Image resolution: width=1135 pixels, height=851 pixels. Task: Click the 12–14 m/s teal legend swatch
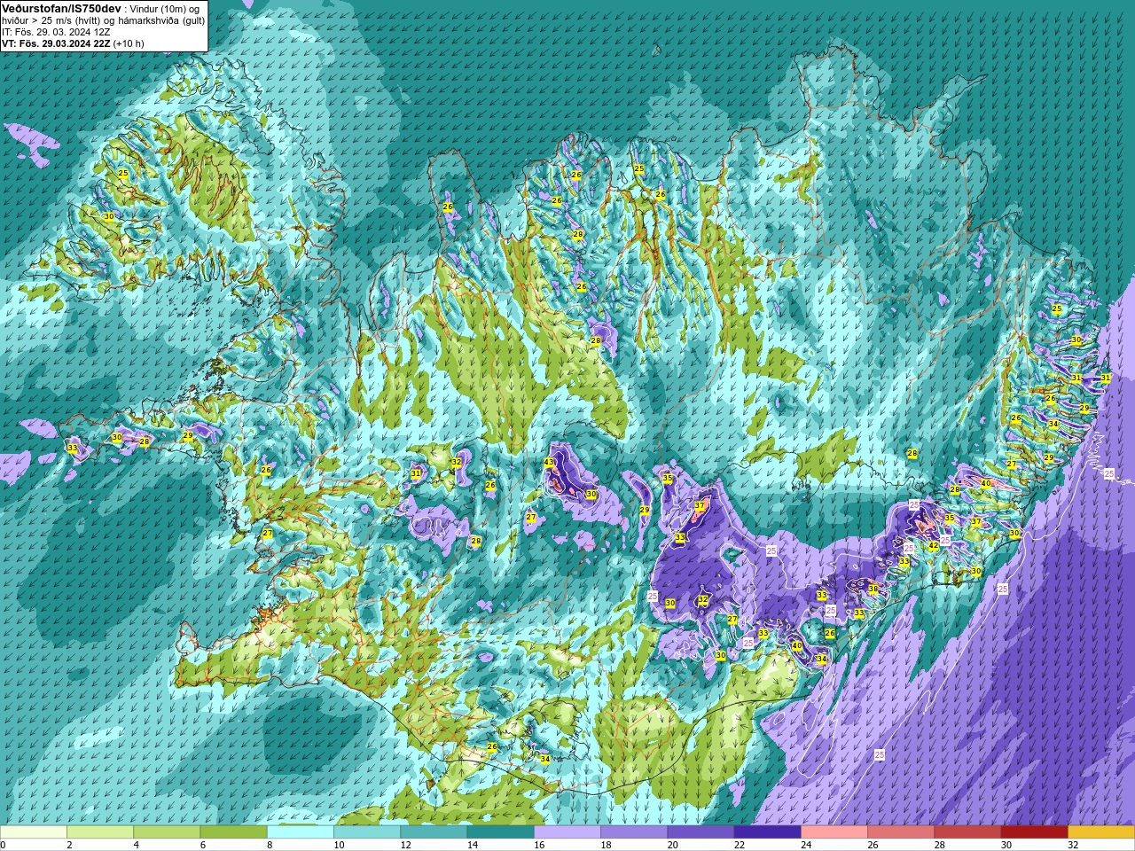[x=434, y=832]
